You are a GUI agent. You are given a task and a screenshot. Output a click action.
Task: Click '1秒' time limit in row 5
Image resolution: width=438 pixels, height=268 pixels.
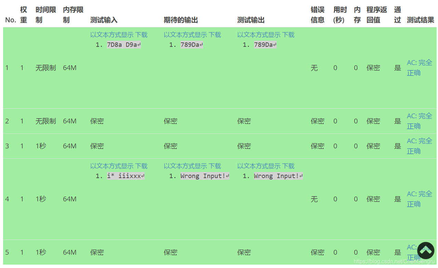click(41, 253)
